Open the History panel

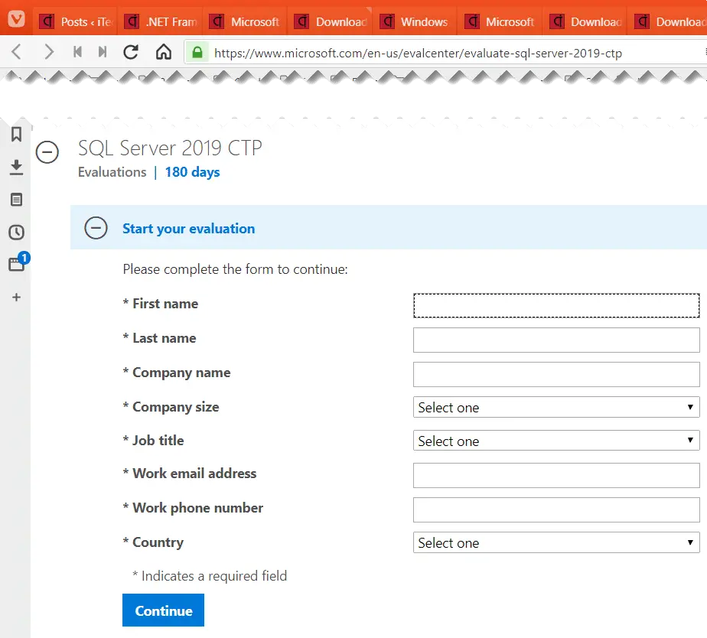(16, 232)
